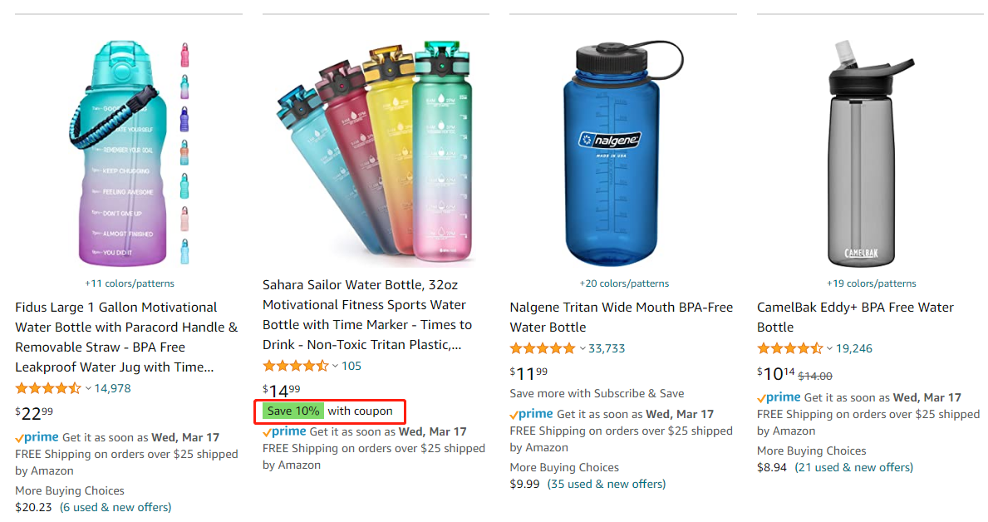Click the Save 10% coupon badge
The height and width of the screenshot is (522, 988).
(x=293, y=411)
